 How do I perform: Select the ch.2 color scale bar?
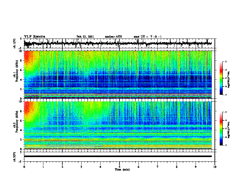click(x=221, y=129)
